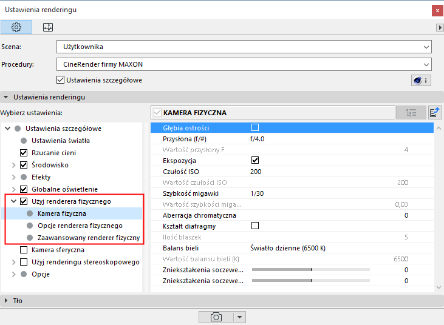
Task: Enable the Głębia ostrości checkbox
Action: [255, 127]
